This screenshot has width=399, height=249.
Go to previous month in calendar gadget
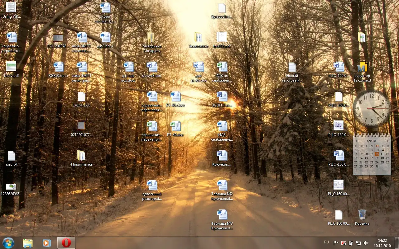[x=356, y=141]
